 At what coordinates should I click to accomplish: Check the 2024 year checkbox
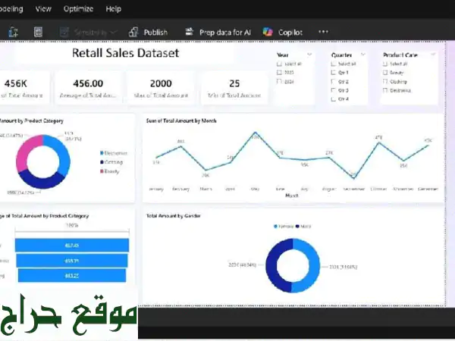(x=279, y=82)
